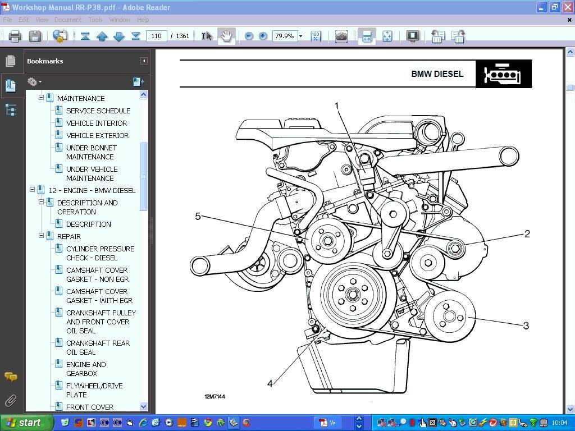The image size is (575, 431).
Task: Open the Tools menu
Action: pyautogui.click(x=95, y=20)
